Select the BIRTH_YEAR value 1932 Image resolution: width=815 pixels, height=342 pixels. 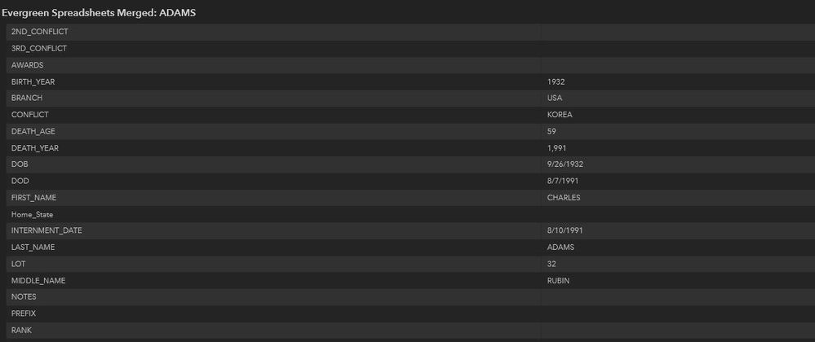556,81
